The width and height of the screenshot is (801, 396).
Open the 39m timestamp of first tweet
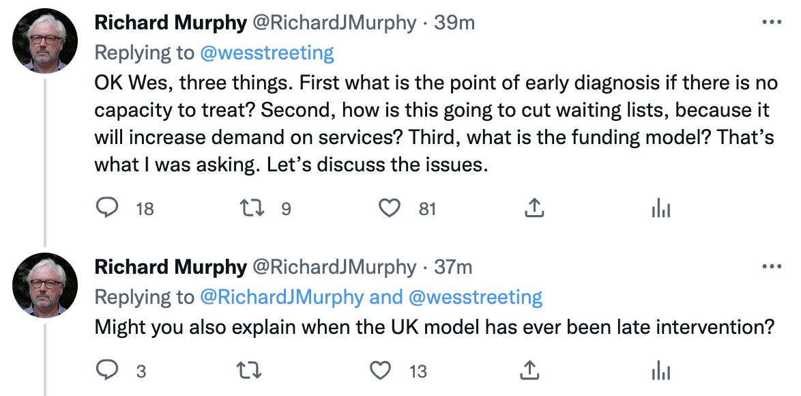[454, 23]
